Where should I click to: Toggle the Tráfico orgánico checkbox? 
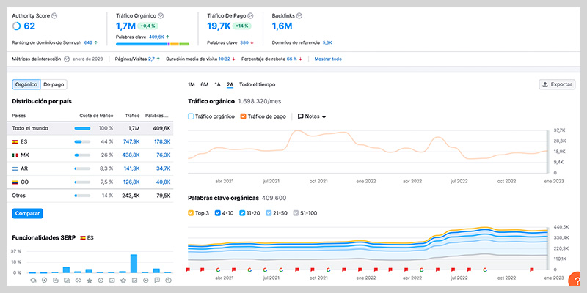tap(191, 116)
